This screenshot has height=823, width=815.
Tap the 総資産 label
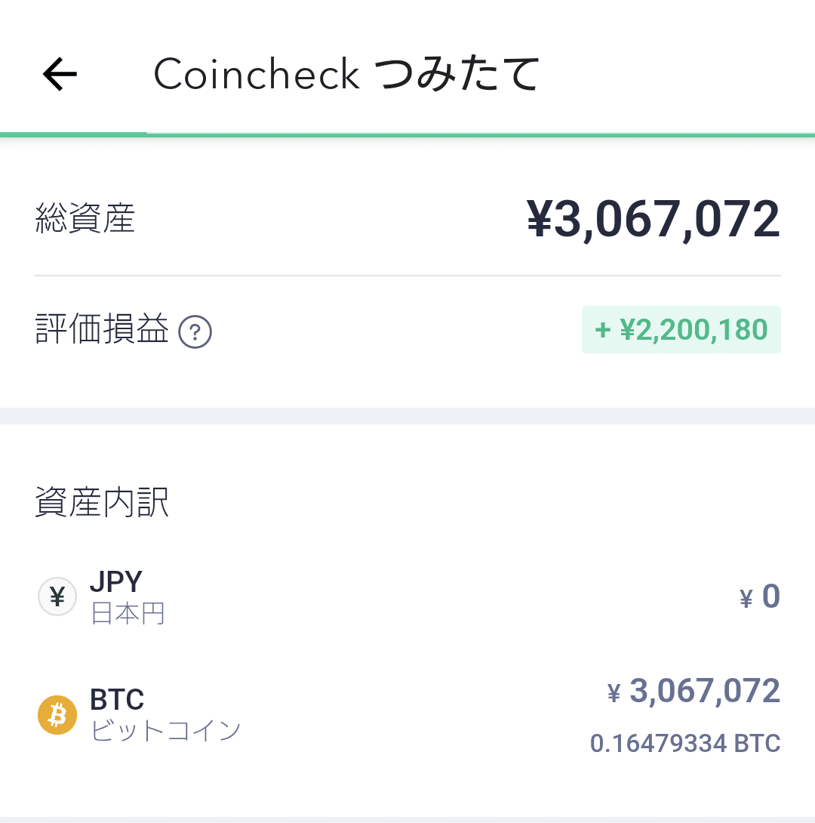(x=85, y=219)
